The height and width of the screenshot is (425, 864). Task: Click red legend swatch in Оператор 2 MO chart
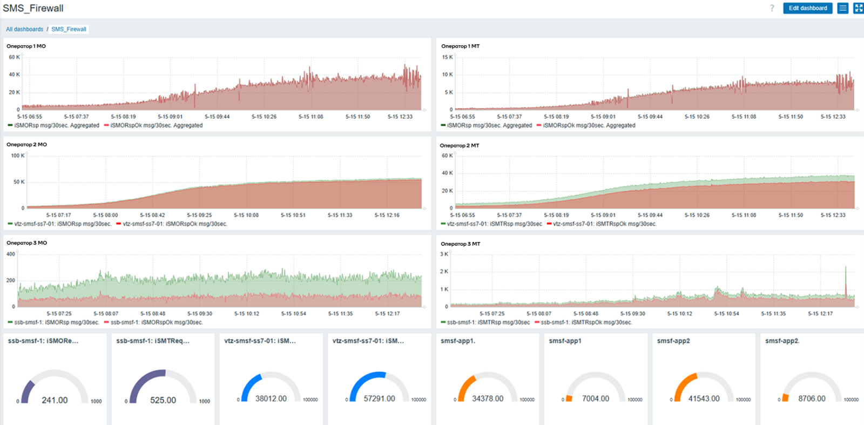click(x=119, y=224)
